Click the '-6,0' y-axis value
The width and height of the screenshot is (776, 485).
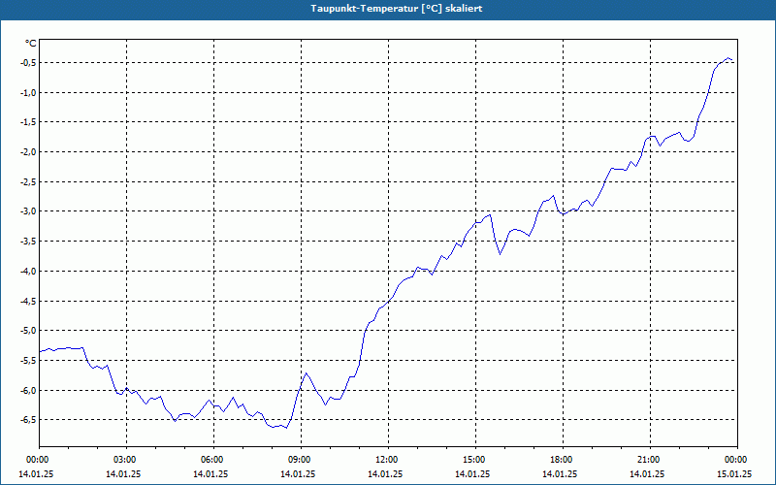pyautogui.click(x=28, y=391)
